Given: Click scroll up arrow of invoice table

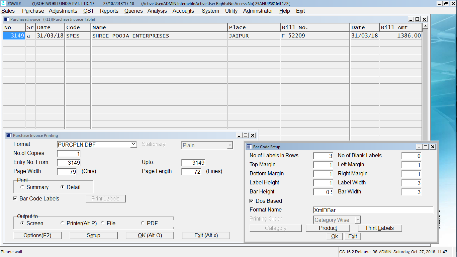Looking at the screenshot, I should tap(425, 26).
